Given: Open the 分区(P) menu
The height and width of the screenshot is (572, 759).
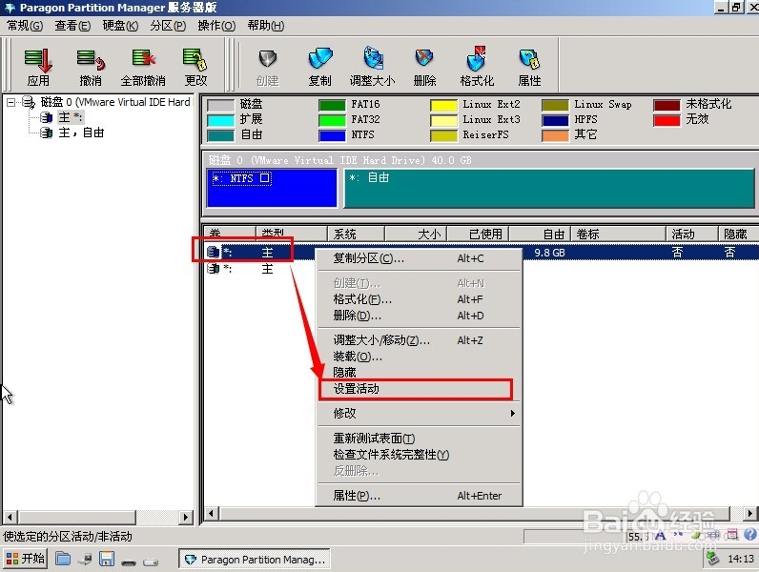Looking at the screenshot, I should point(168,26).
